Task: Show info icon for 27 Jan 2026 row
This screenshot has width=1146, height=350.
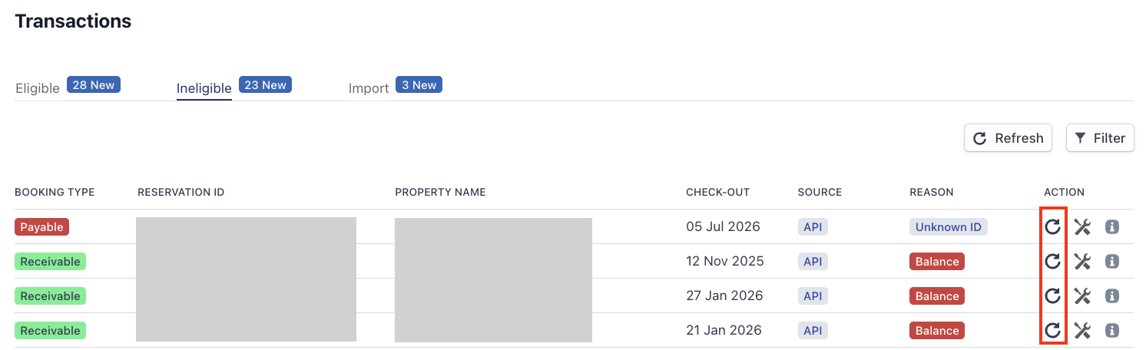Action: (x=1111, y=296)
